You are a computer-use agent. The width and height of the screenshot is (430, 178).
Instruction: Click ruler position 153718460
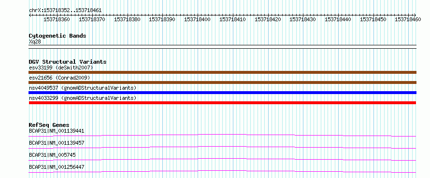[x=408, y=19]
